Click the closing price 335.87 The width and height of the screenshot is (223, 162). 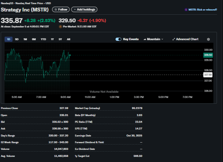click(12, 20)
